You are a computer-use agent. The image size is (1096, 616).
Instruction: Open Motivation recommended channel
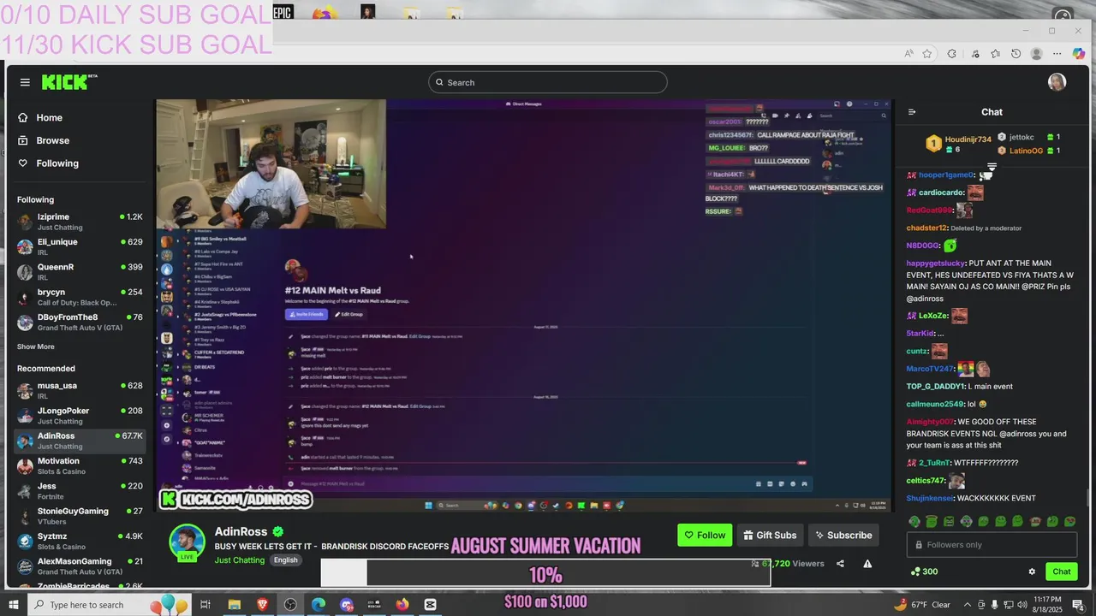80,465
